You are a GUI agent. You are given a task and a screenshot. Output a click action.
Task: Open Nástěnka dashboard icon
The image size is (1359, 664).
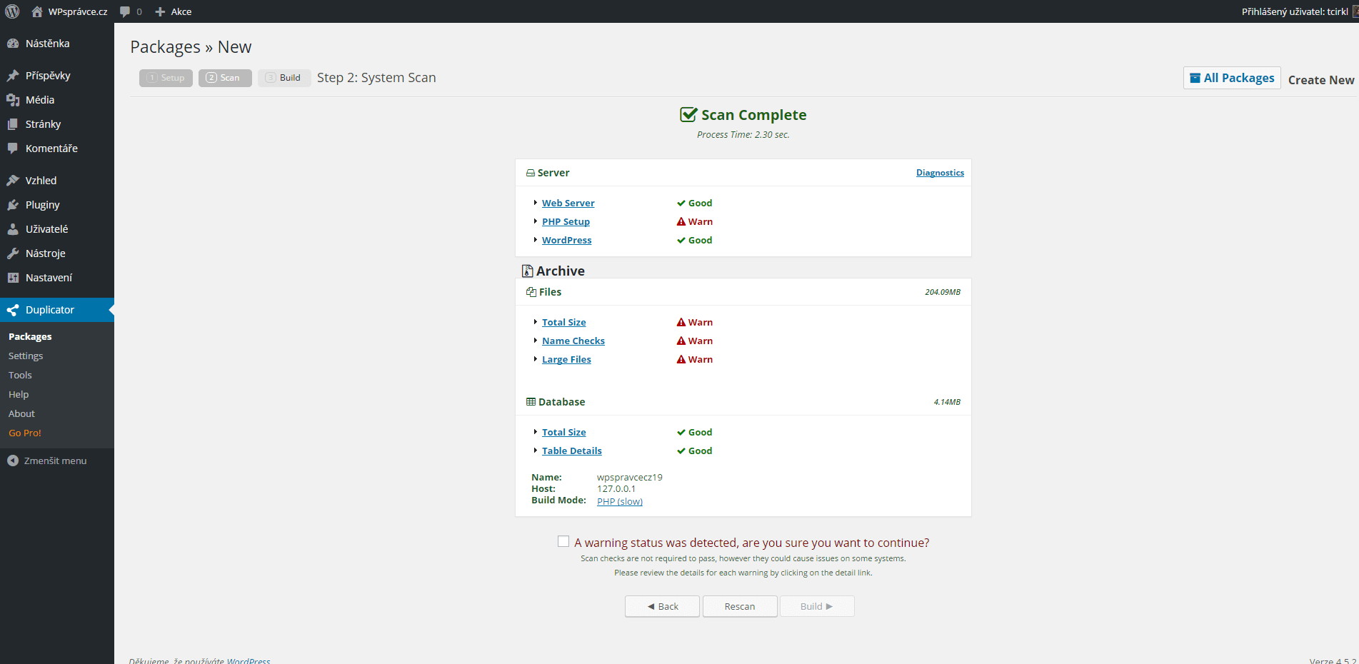click(x=13, y=44)
